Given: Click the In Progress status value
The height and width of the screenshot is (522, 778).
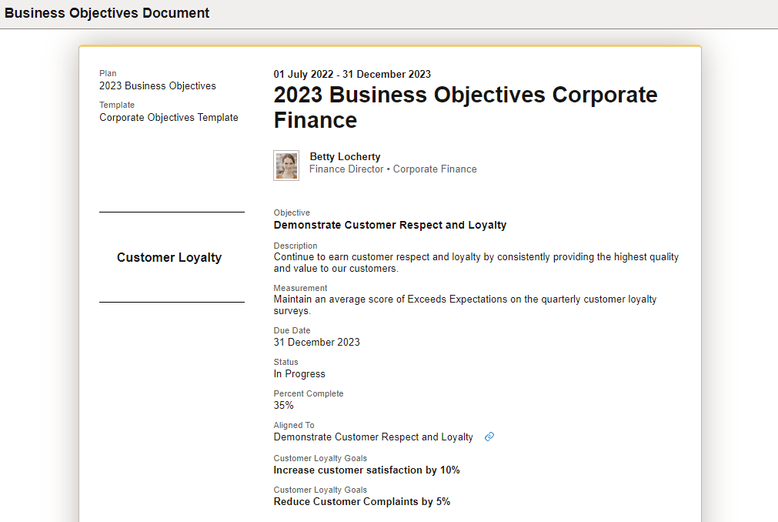Looking at the screenshot, I should (299, 373).
